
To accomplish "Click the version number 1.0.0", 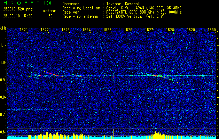I will 47,3.
